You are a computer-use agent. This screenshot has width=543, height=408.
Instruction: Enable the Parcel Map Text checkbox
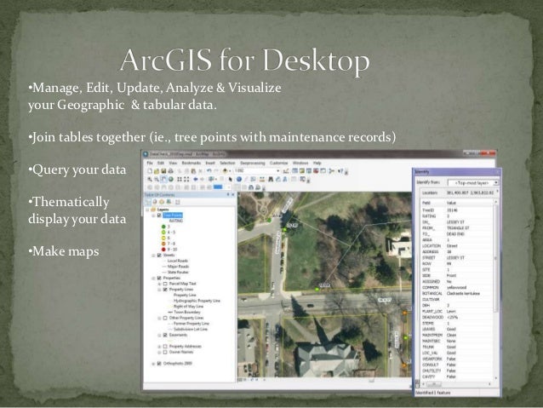[165, 284]
